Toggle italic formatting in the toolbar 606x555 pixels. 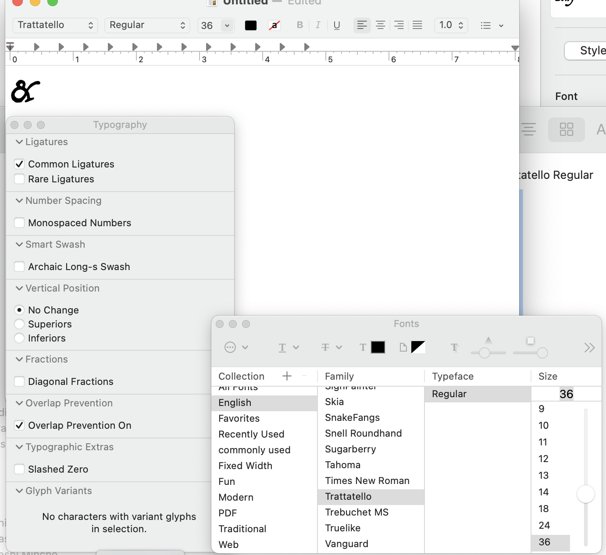tap(318, 25)
